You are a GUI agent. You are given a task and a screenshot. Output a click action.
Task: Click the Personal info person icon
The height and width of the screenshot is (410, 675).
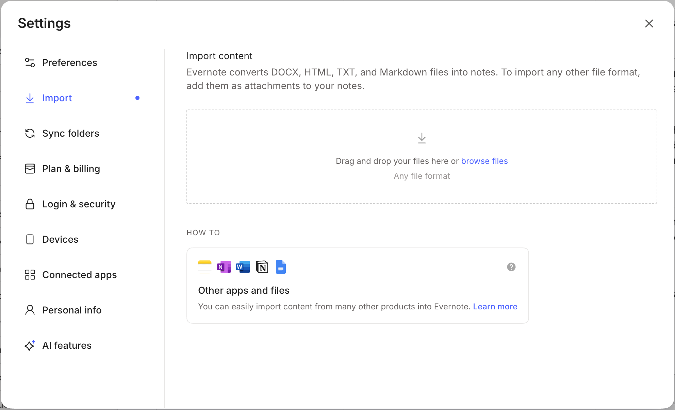30,310
